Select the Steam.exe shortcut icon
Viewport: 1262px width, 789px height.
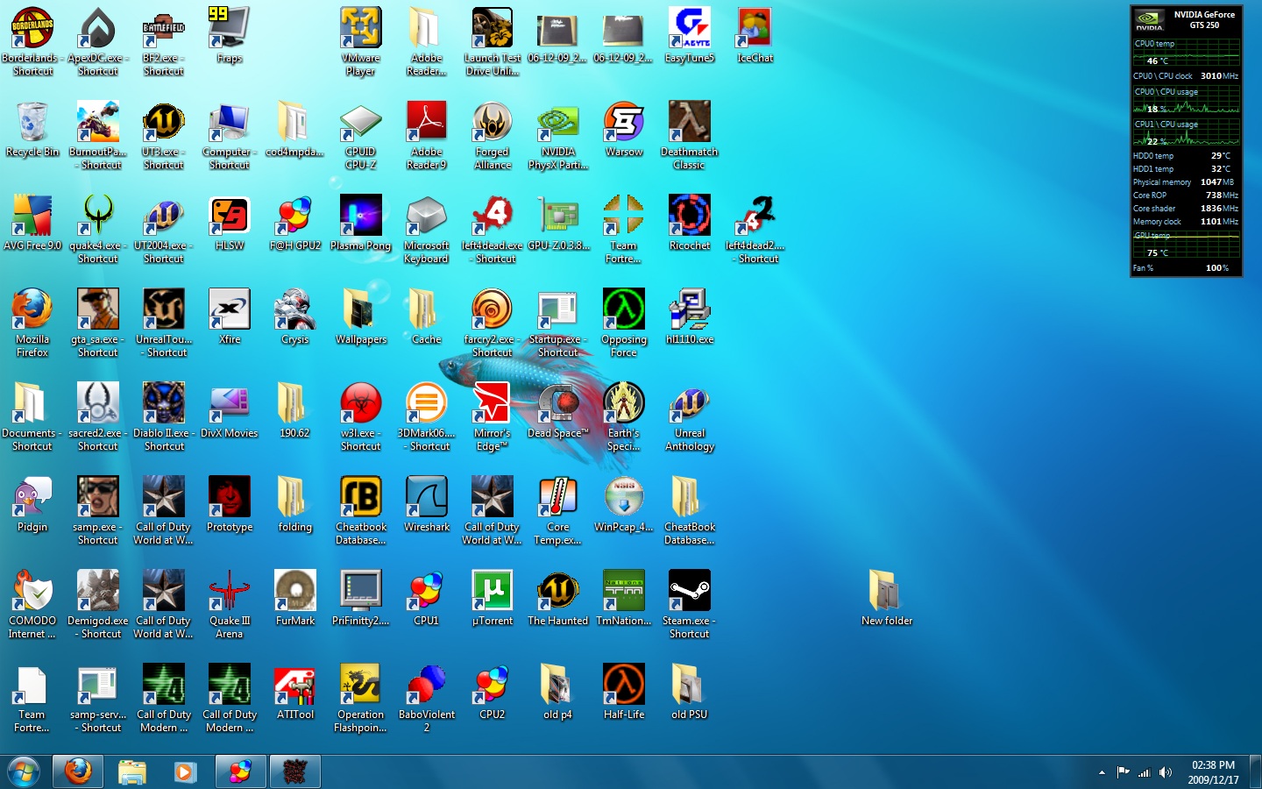[690, 591]
